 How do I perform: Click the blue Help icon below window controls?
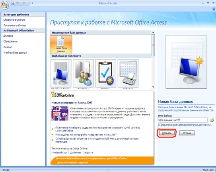point(214,9)
